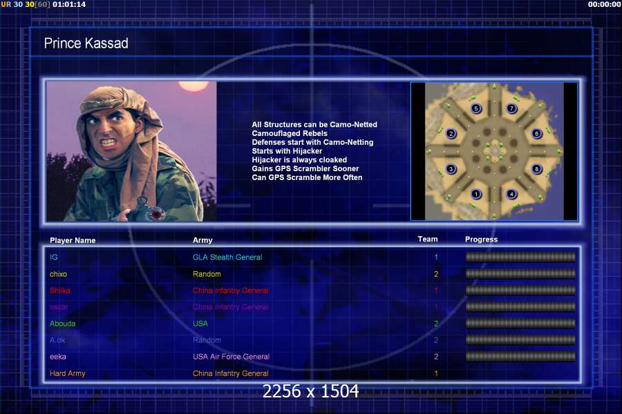The height and width of the screenshot is (414, 622).
Task: Click team number for IG
Action: (436, 257)
